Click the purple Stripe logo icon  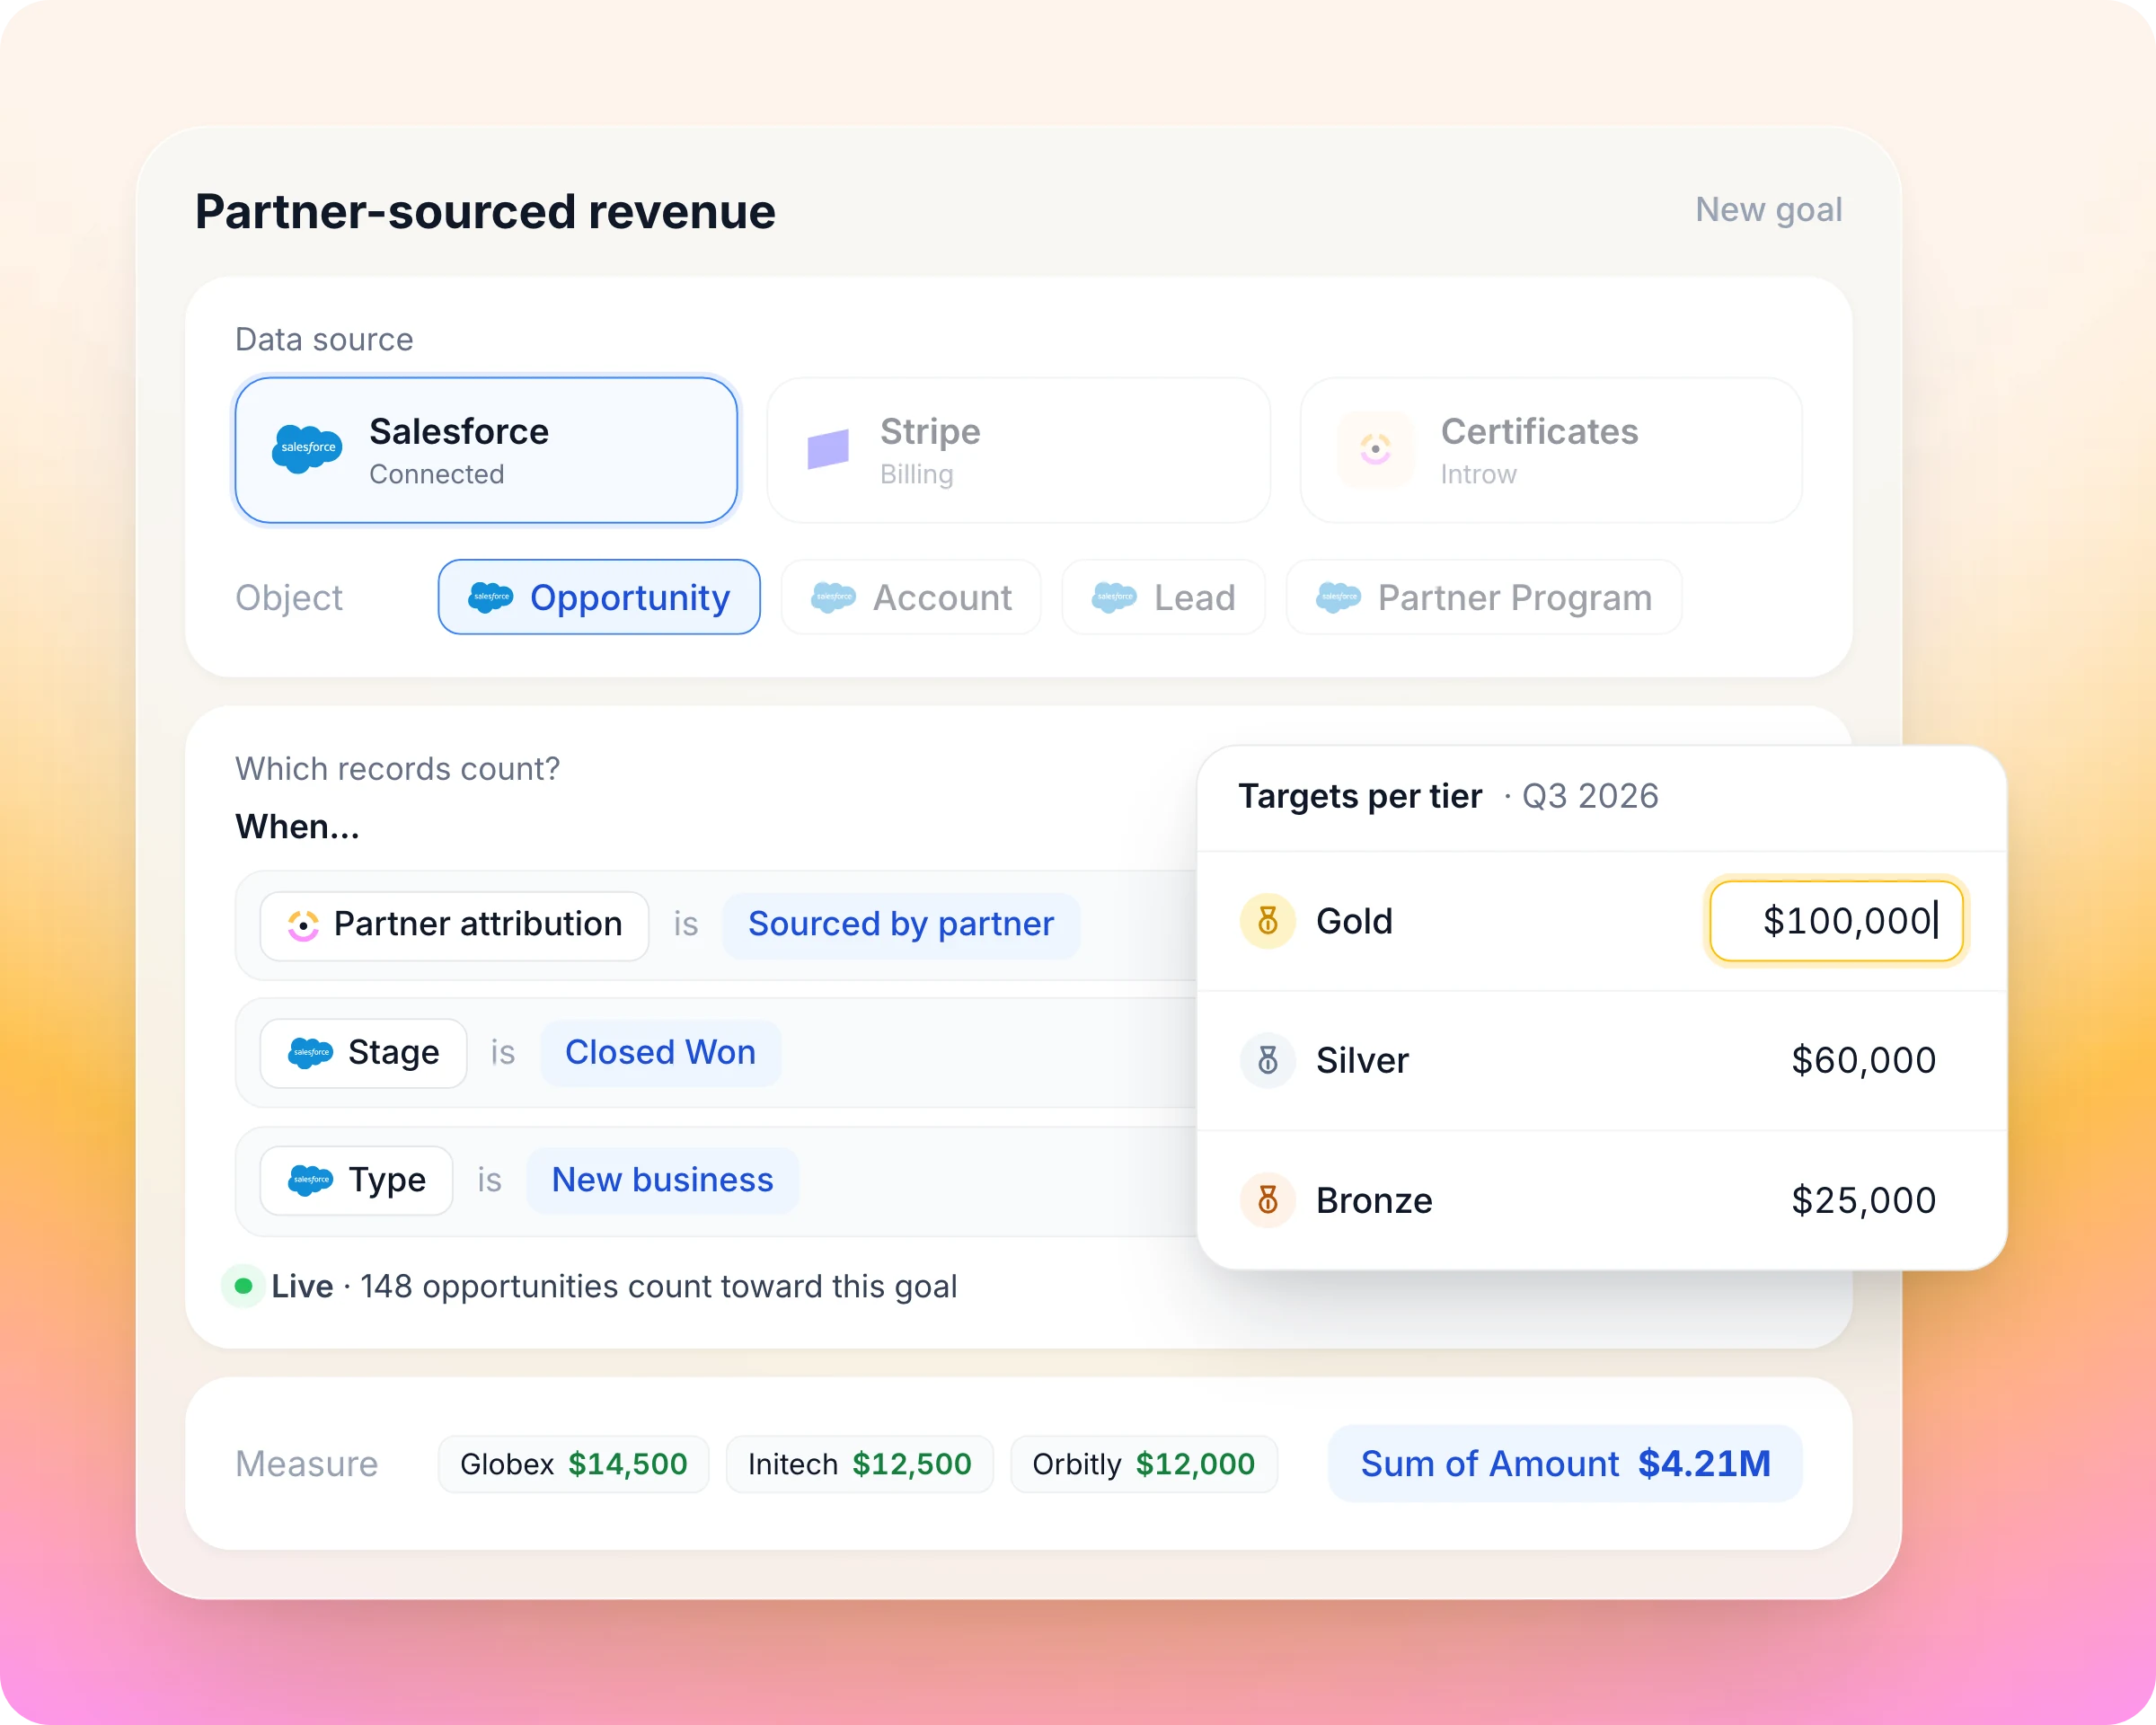pyautogui.click(x=828, y=449)
